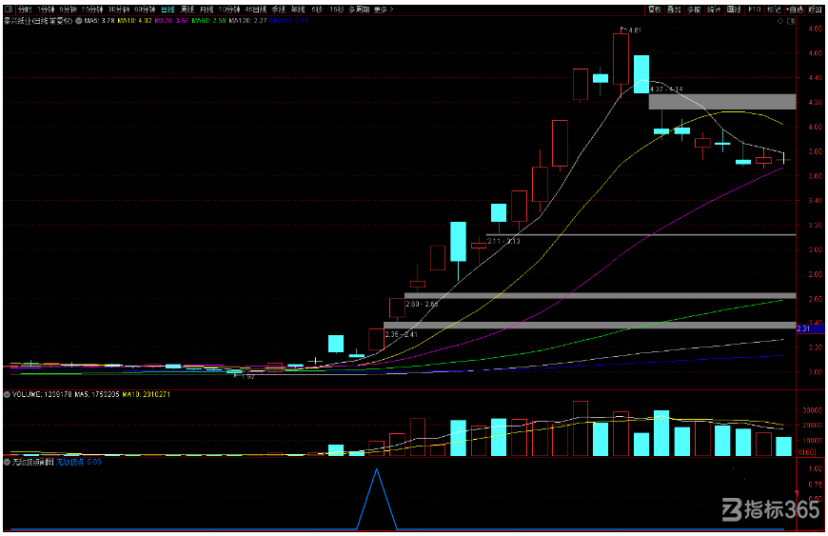Click the 2.60 - 2.65 gap zone

pos(600,296)
